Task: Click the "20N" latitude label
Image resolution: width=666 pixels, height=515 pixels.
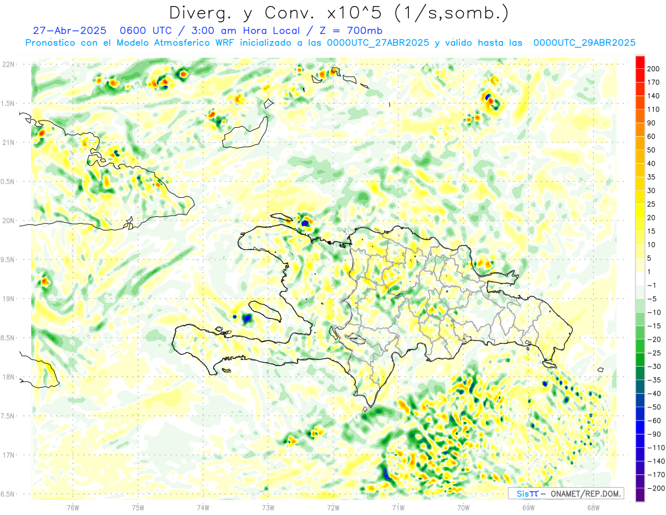Action: (x=9, y=221)
